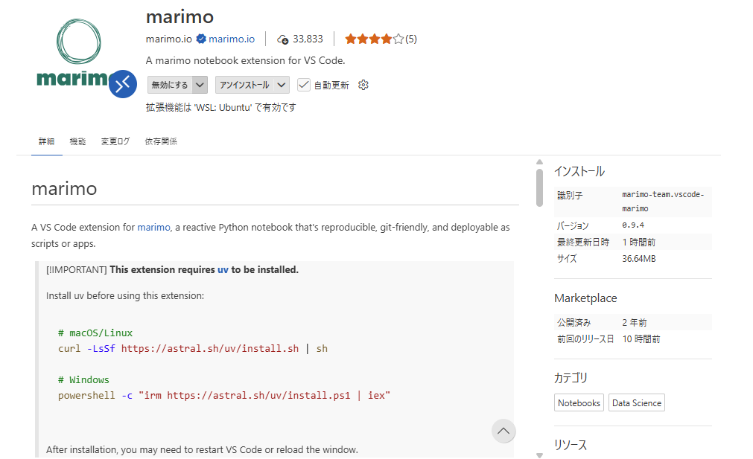Expand the アンインストール dropdown arrow
753x459 pixels.
(x=282, y=85)
